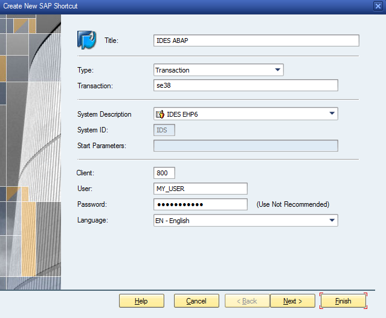Click the Back button

247,300
